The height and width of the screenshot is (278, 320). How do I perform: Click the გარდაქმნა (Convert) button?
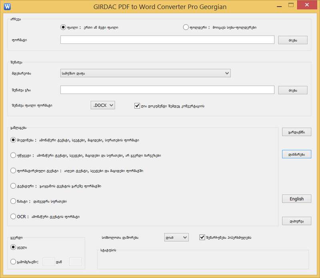296,132
